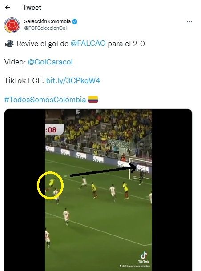Open the three-dot more options menu
This screenshot has width=201, height=271.
coord(189,22)
